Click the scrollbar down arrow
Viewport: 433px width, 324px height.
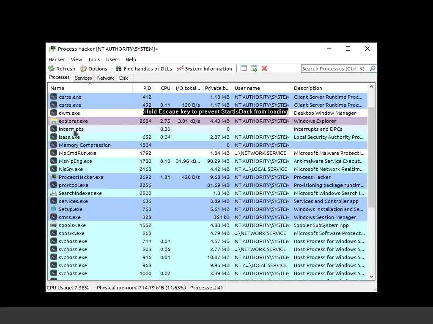point(371,277)
